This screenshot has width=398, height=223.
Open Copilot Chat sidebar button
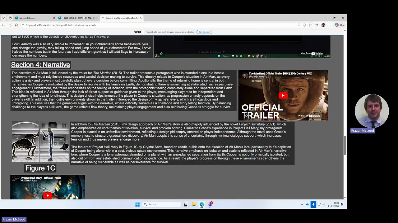pos(340,25)
